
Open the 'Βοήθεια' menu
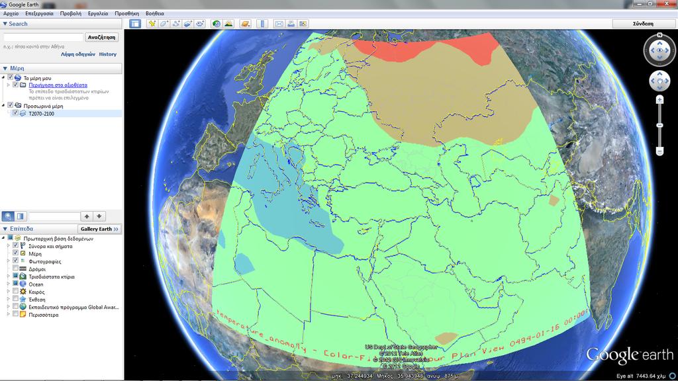155,13
